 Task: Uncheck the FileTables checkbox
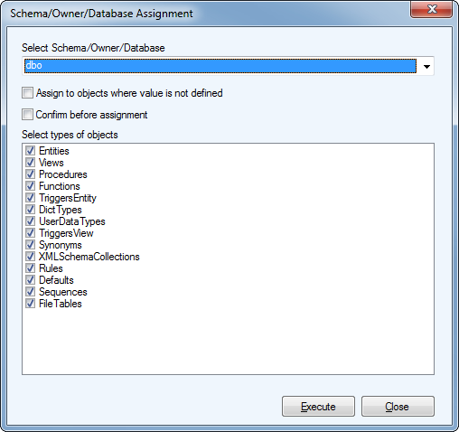[30, 303]
